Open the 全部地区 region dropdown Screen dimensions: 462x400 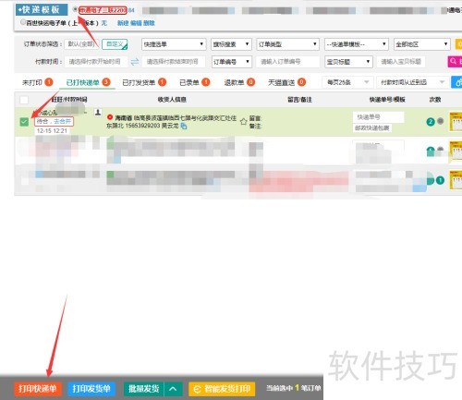[x=421, y=44]
